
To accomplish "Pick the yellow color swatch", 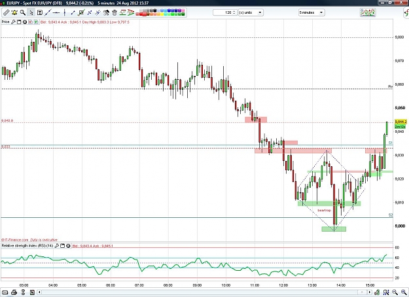I will click(162, 14).
